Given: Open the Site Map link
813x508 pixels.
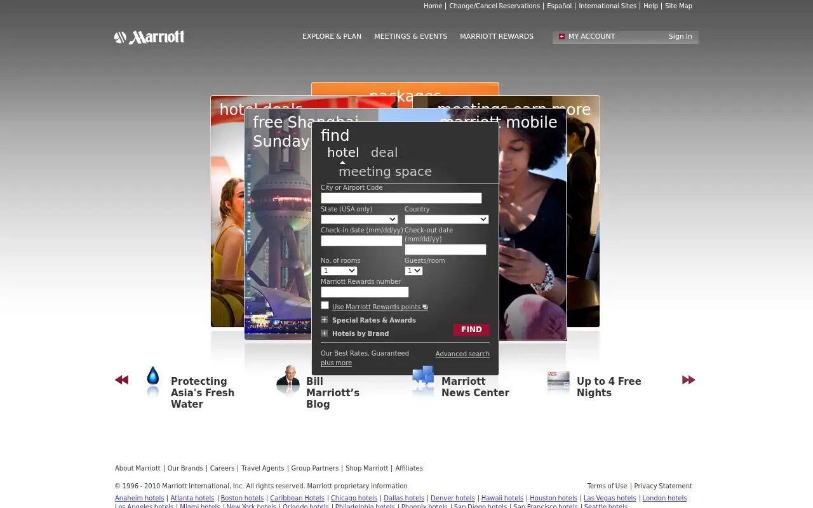Looking at the screenshot, I should (x=678, y=6).
